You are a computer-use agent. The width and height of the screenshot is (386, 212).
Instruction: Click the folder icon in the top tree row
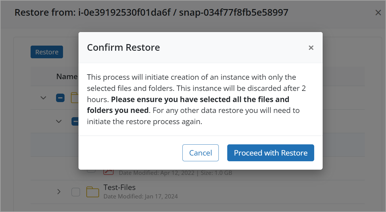click(x=75, y=97)
